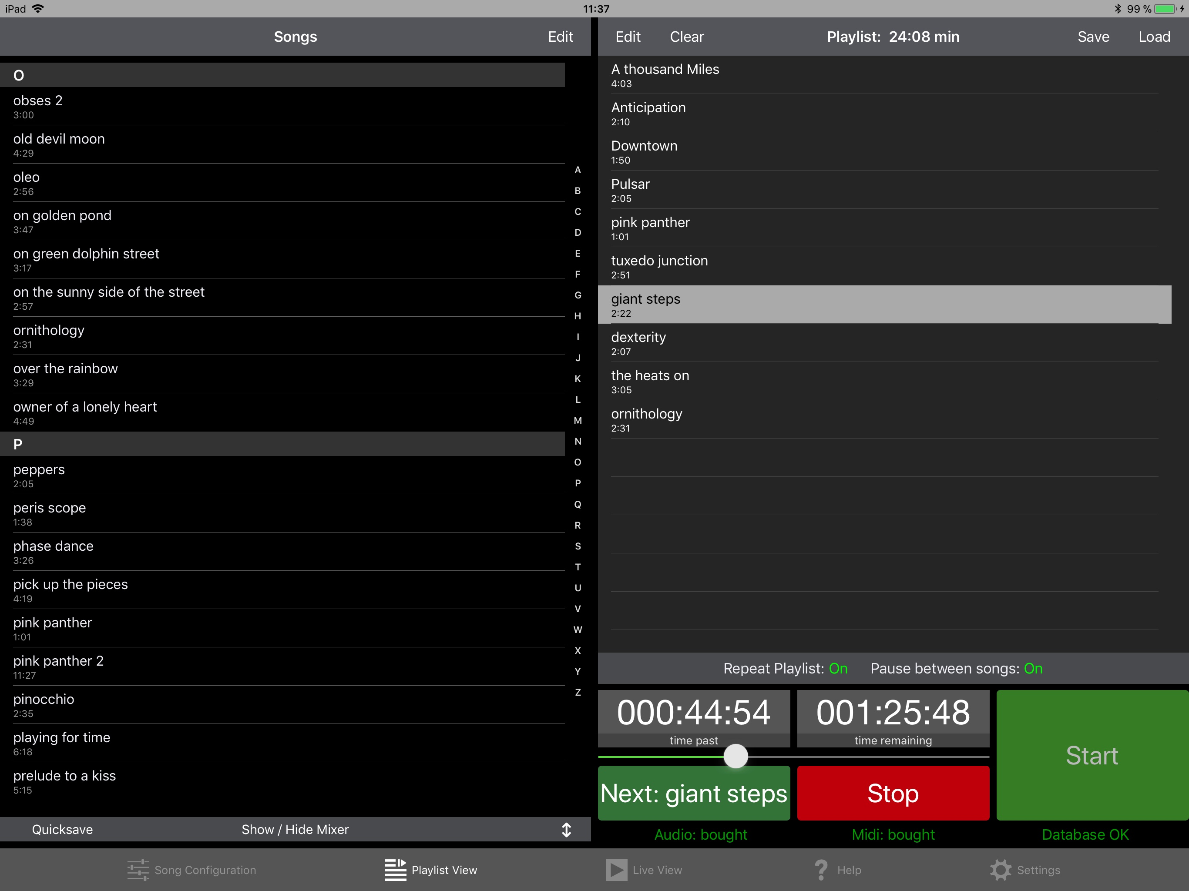Tap the time remaining counter
This screenshot has width=1189, height=891.
click(893, 719)
